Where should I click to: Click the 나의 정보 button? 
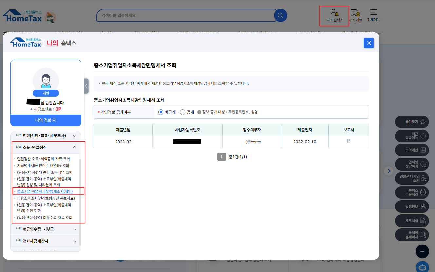[46, 120]
